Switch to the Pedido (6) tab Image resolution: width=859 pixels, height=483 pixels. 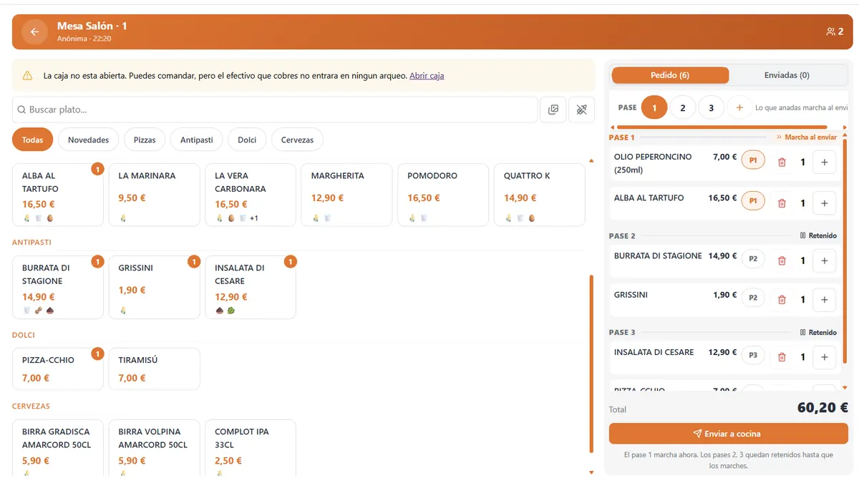click(x=670, y=75)
